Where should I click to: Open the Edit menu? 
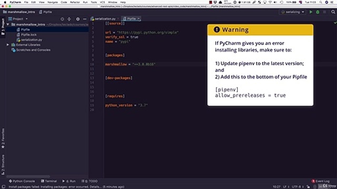coord(33,2)
